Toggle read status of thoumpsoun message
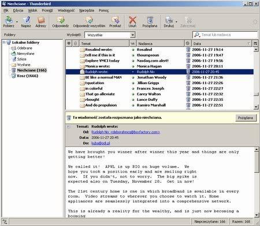The image size is (260, 226). point(133,55)
